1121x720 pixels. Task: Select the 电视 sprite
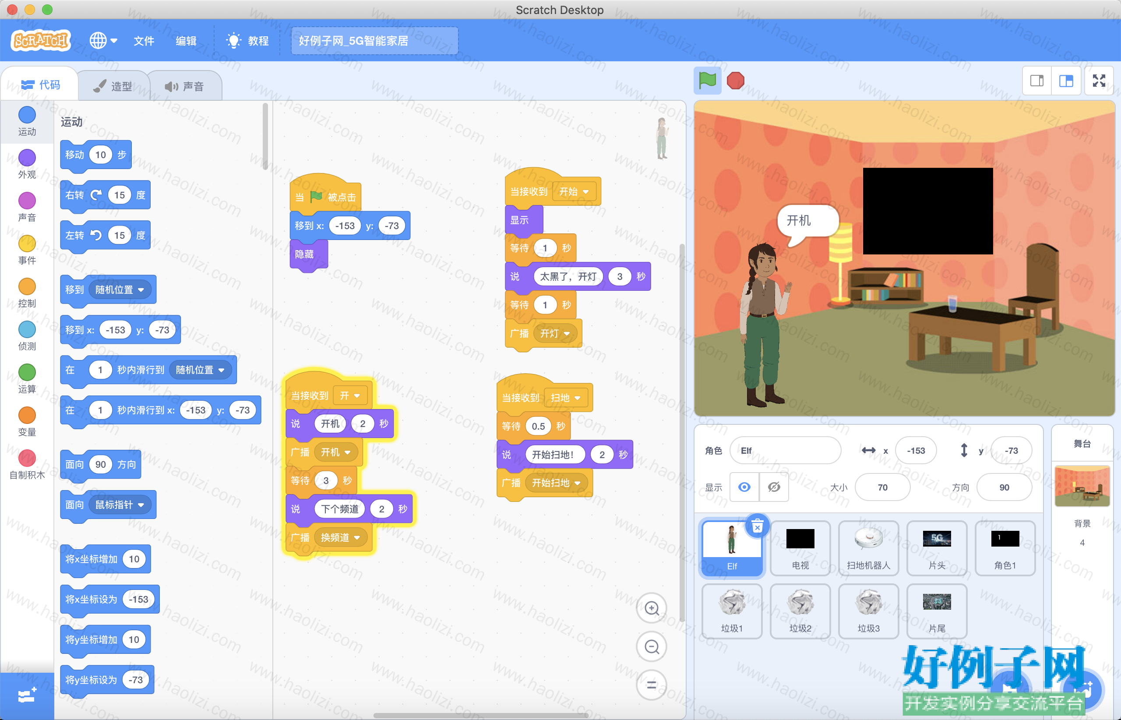[x=800, y=548]
